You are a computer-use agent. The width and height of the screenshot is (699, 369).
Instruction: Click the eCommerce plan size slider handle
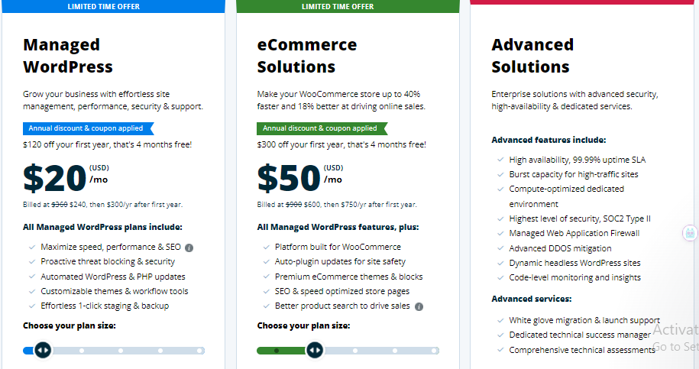(315, 350)
